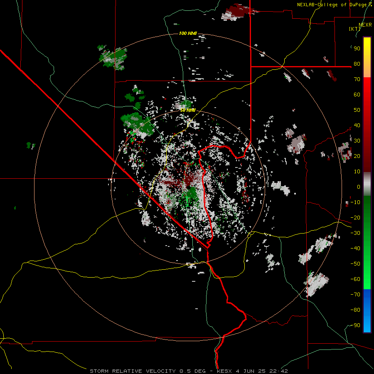Click the 70 value on velocity scale
Image resolution: width=374 pixels, height=374 pixels.
pyautogui.click(x=357, y=79)
